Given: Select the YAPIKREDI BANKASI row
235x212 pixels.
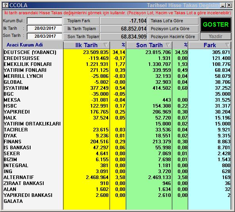Looking at the screenshot, I should coord(117,195).
